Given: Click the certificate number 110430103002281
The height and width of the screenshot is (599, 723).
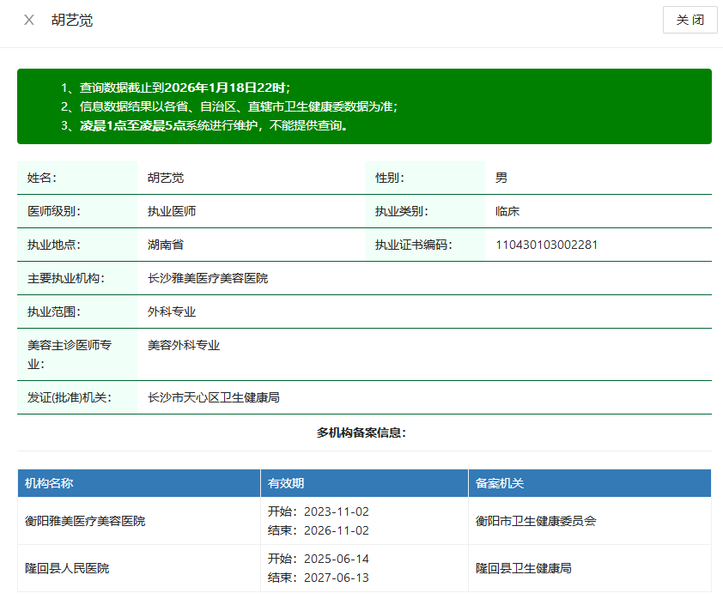Looking at the screenshot, I should click(x=546, y=245).
